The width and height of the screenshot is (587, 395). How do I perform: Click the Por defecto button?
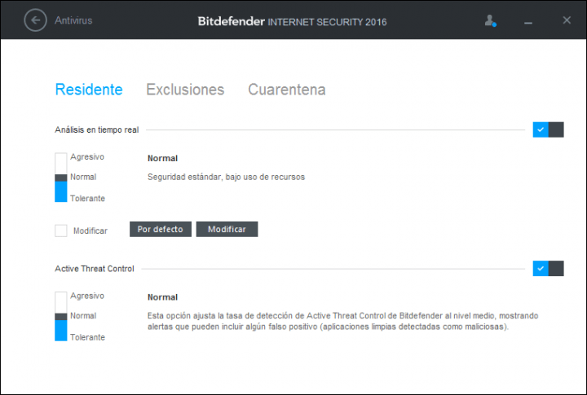click(x=161, y=230)
